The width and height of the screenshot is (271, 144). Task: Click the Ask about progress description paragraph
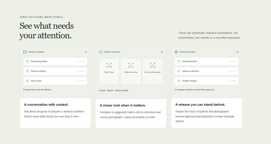tap(54, 114)
